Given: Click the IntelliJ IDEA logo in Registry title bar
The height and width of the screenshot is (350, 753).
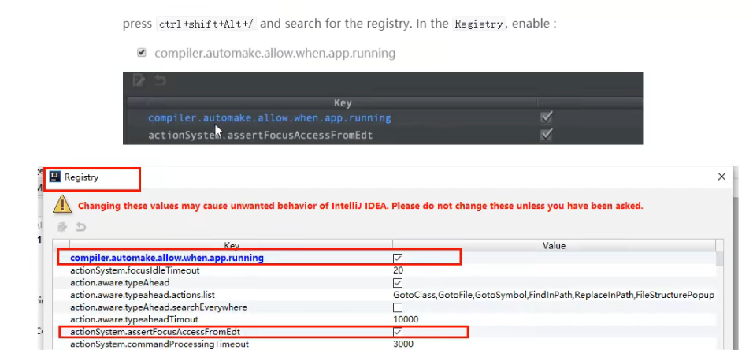Looking at the screenshot, I should [x=55, y=177].
